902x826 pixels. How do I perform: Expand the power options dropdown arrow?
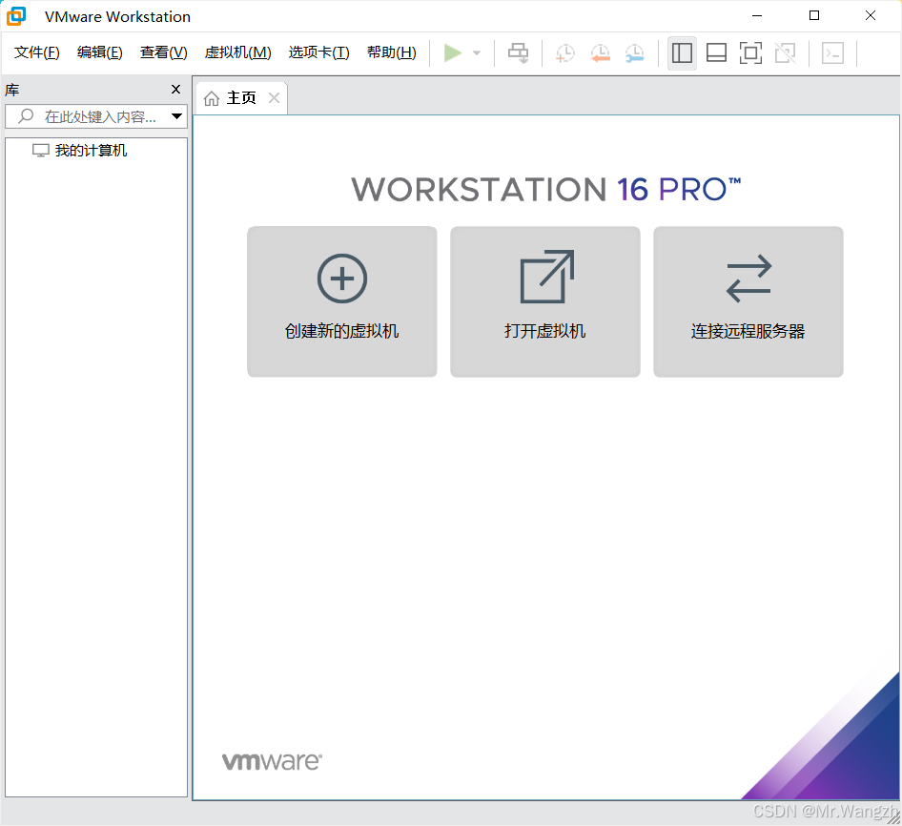477,53
